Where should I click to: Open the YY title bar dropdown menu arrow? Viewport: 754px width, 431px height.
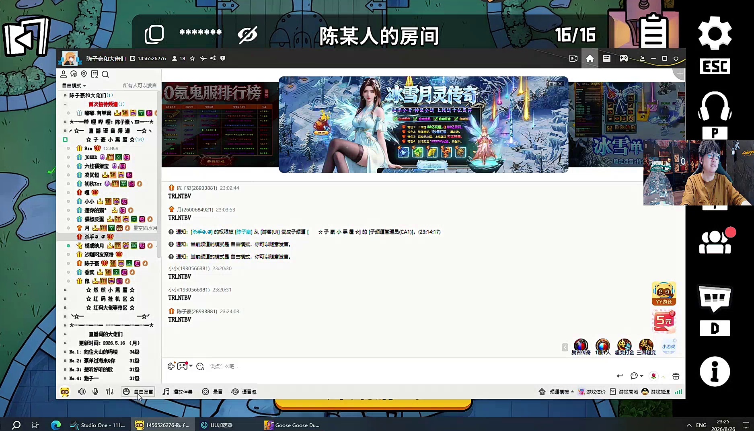pyautogui.click(x=642, y=59)
